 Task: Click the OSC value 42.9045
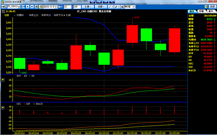208,63
